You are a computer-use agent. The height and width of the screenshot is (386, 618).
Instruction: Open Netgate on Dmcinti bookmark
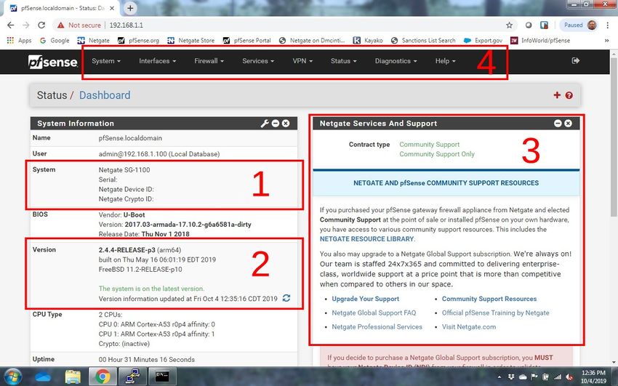point(311,40)
